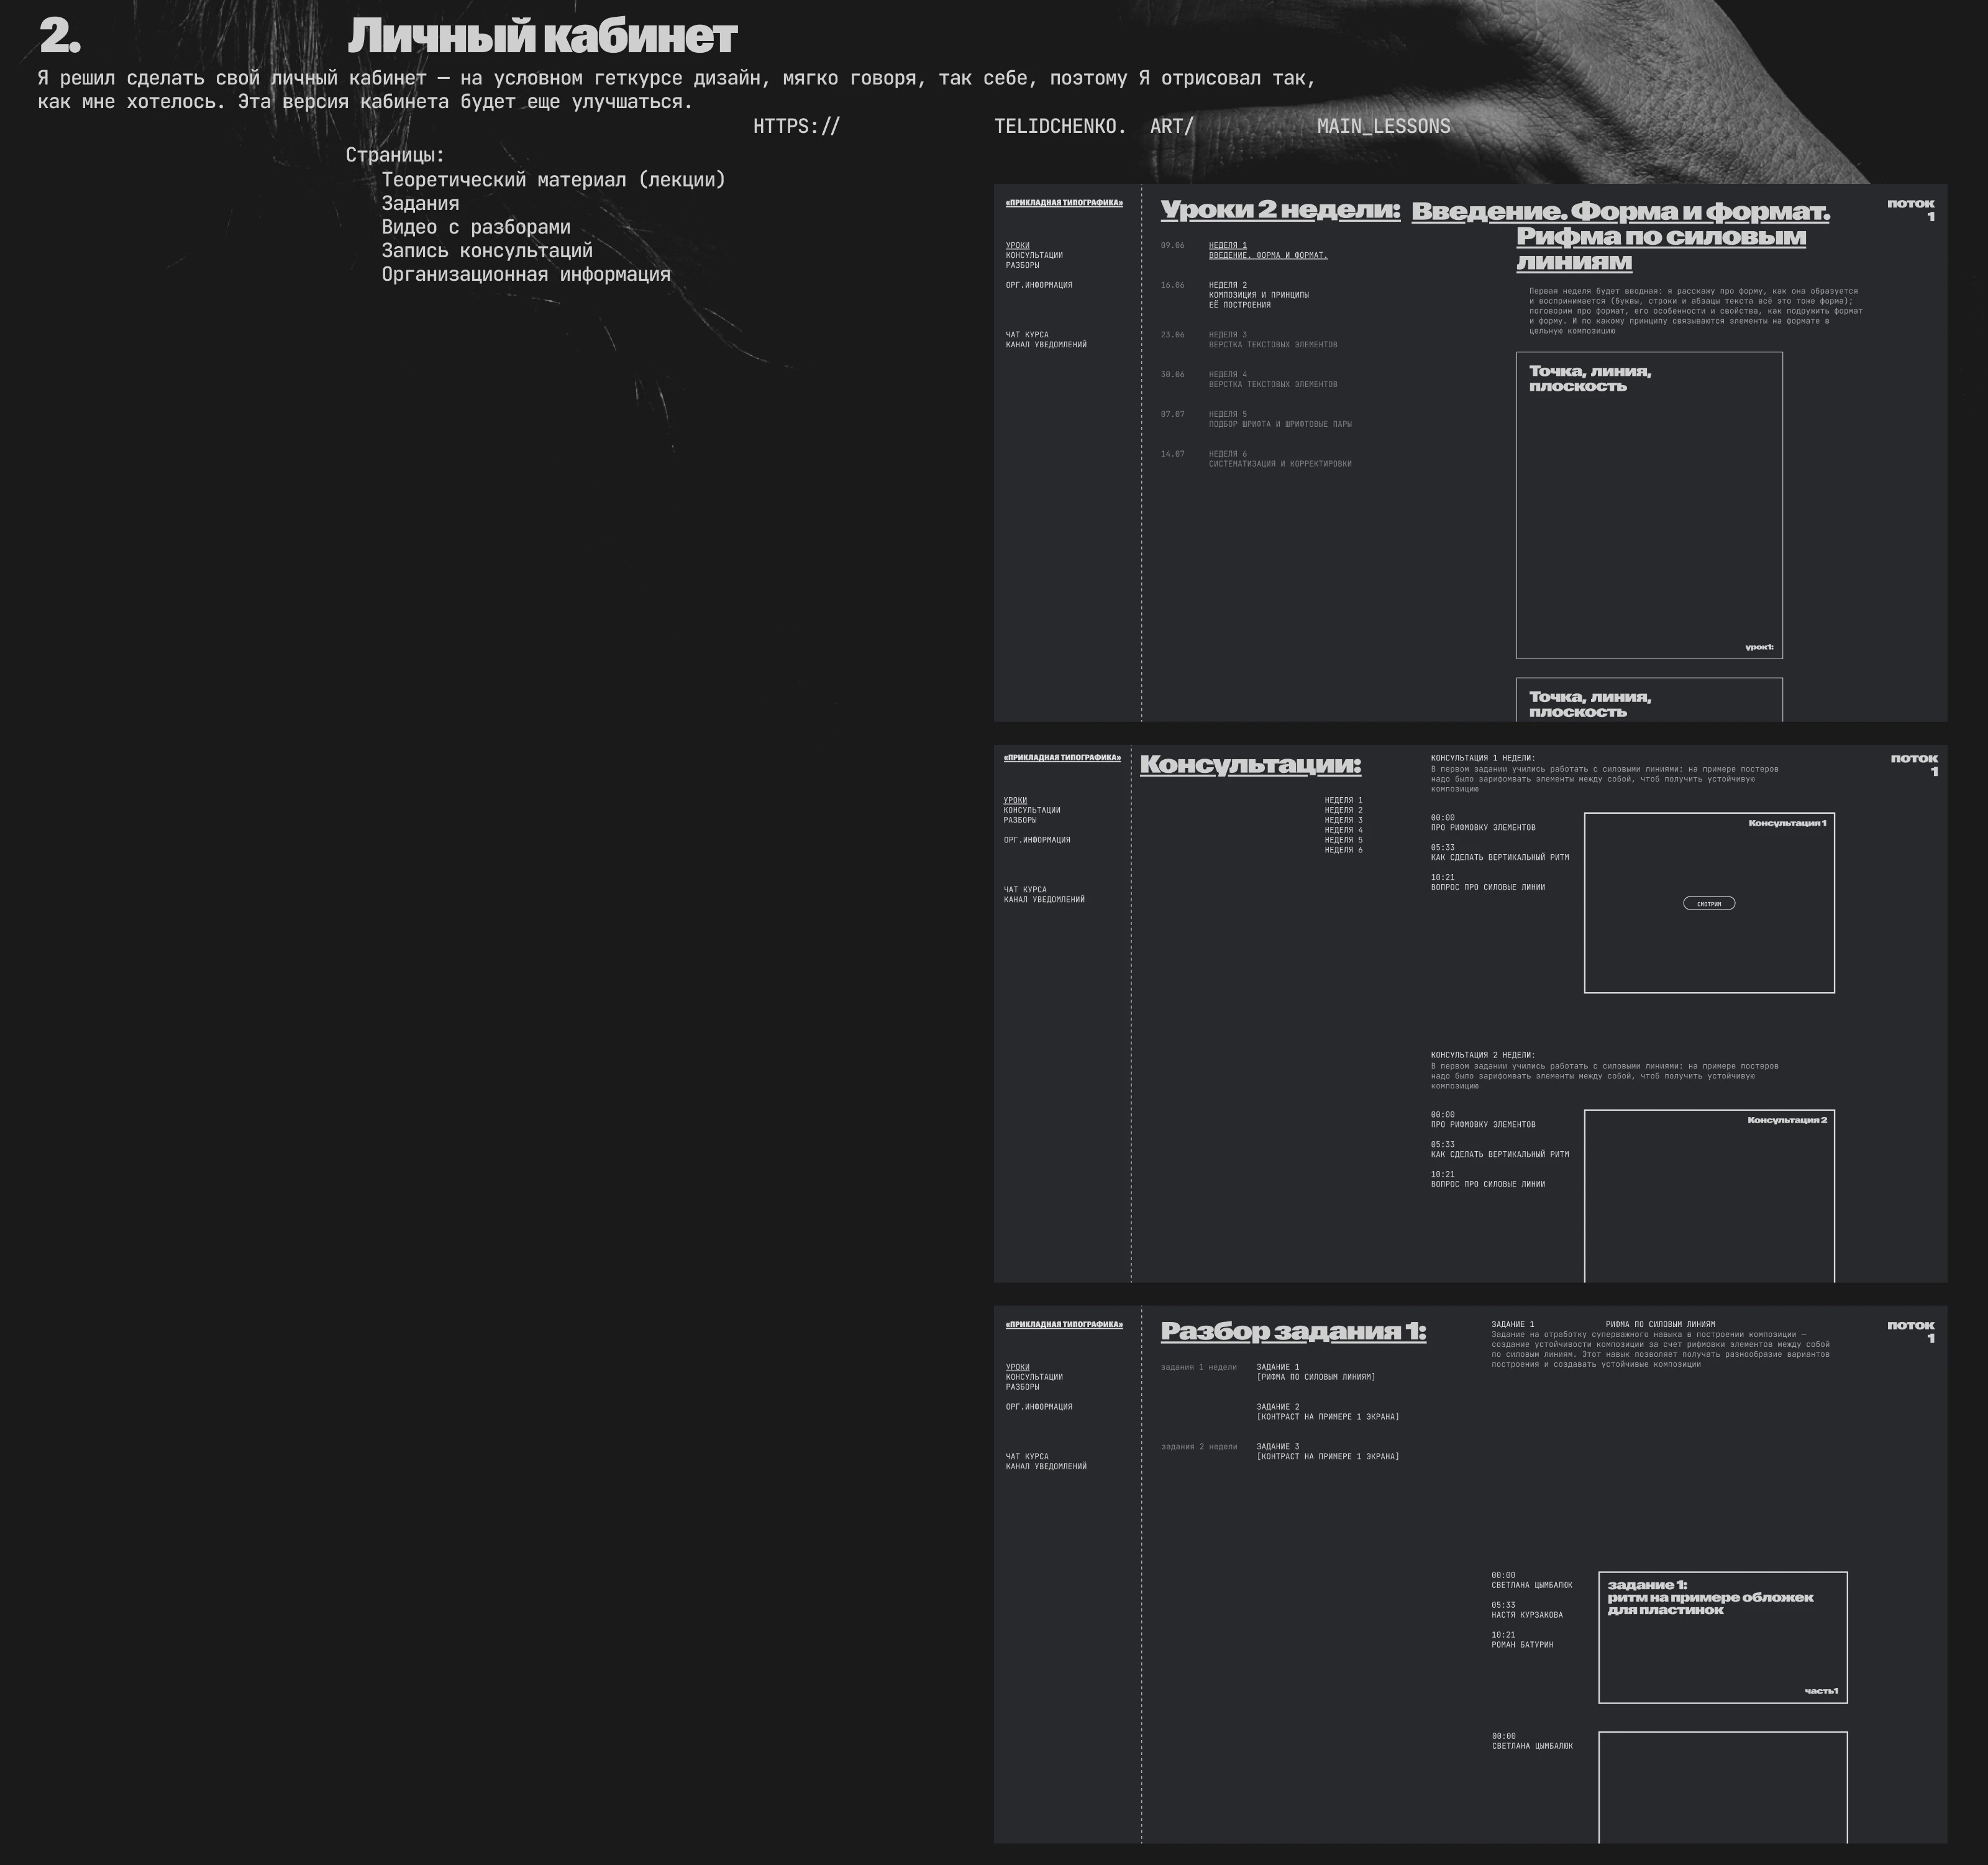
Task: Open Чат курса link in Уроки 2 недели sidebar
Action: 1027,335
